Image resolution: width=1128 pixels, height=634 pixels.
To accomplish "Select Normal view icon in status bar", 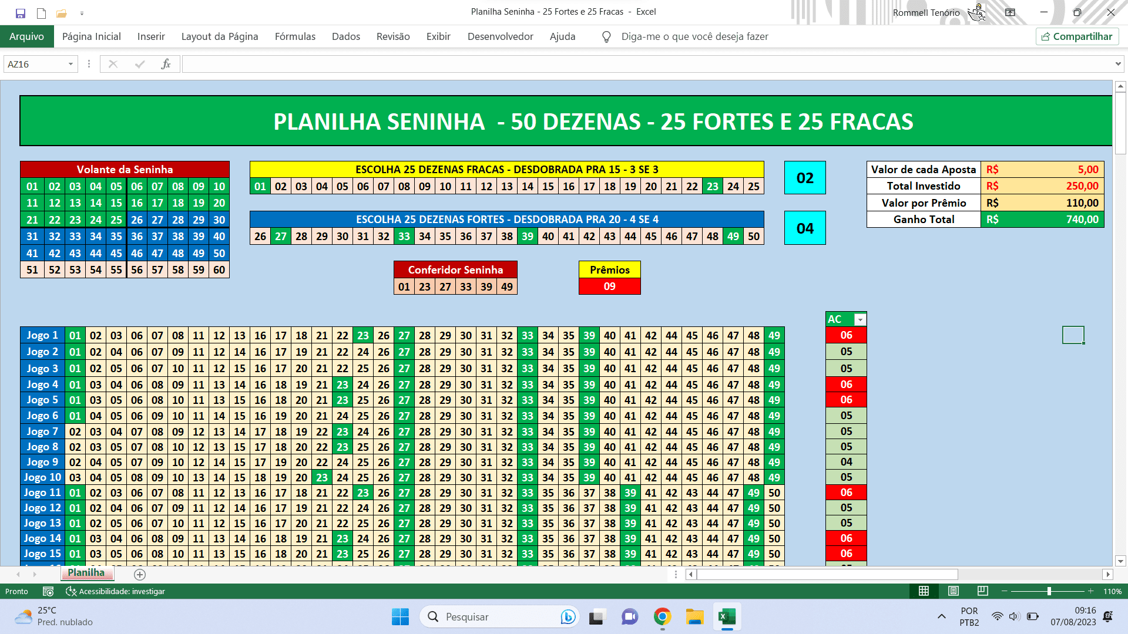I will coord(924,591).
